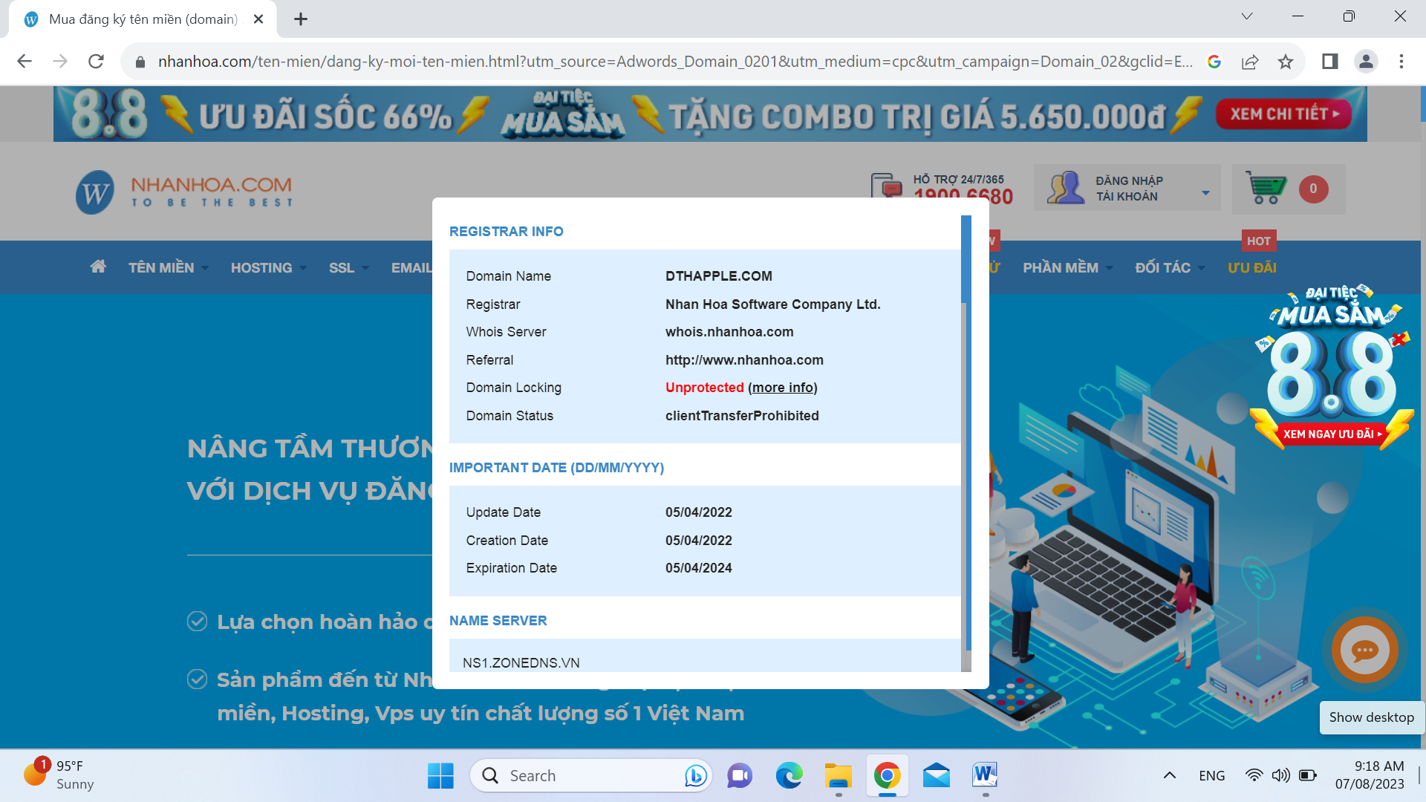The height and width of the screenshot is (802, 1426).
Task: Open Bing chat icon in search box
Action: [695, 776]
